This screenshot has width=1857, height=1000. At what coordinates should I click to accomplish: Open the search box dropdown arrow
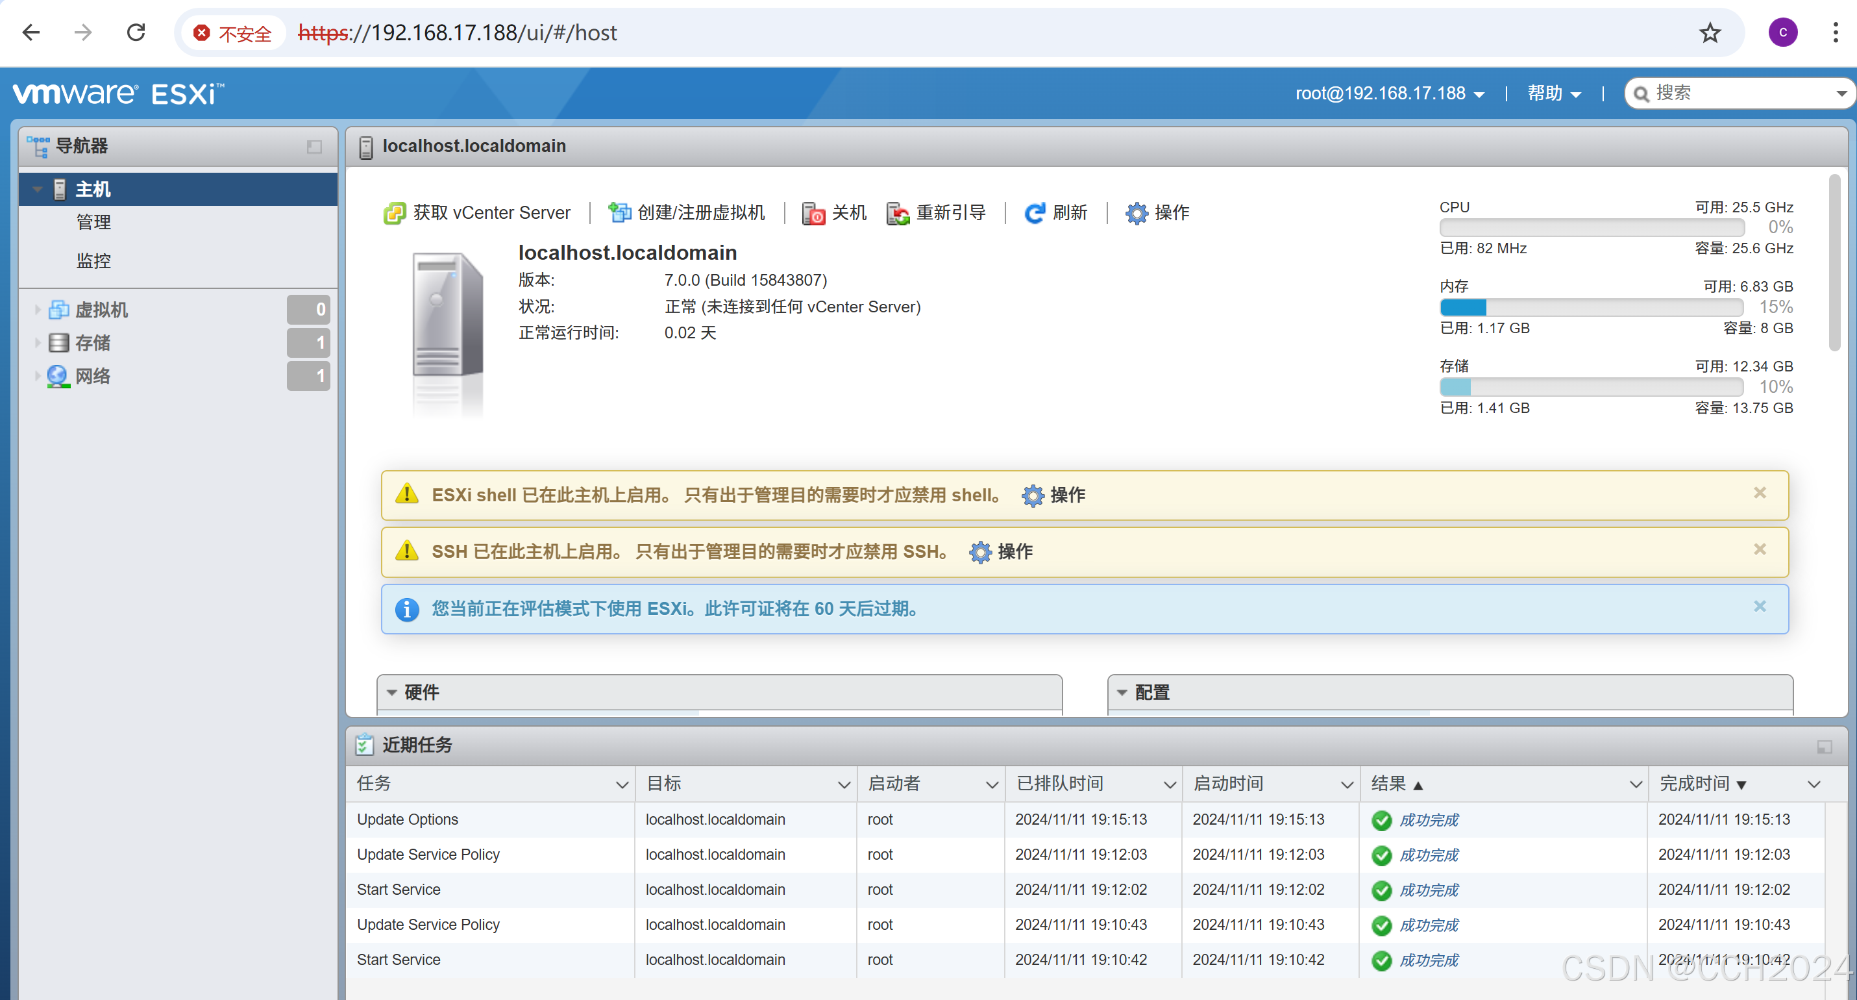(x=1841, y=94)
